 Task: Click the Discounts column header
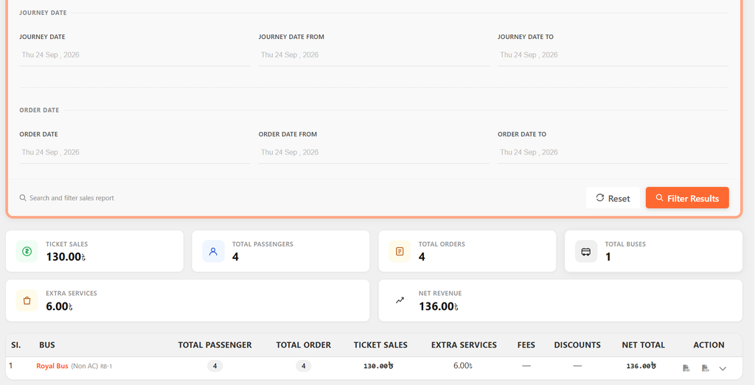click(577, 345)
